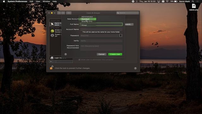Image resolution: width=202 pixels, height=114 pixels.
Task: Choose Administrator from the account type menu
Action: point(87,17)
